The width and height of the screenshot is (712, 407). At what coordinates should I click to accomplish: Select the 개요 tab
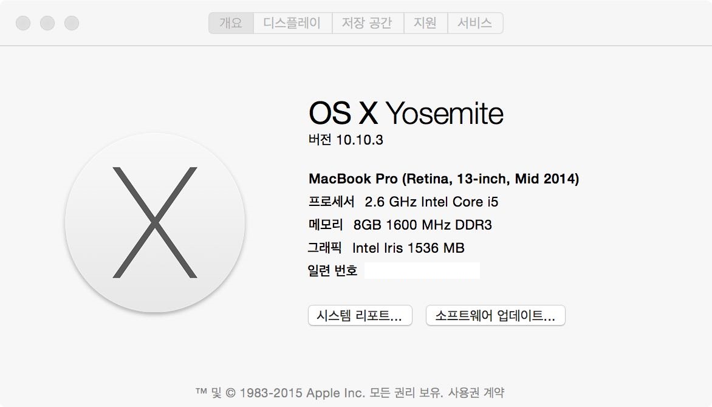tap(231, 23)
